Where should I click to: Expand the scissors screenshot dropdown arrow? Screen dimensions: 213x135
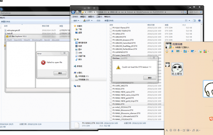coord(200,130)
